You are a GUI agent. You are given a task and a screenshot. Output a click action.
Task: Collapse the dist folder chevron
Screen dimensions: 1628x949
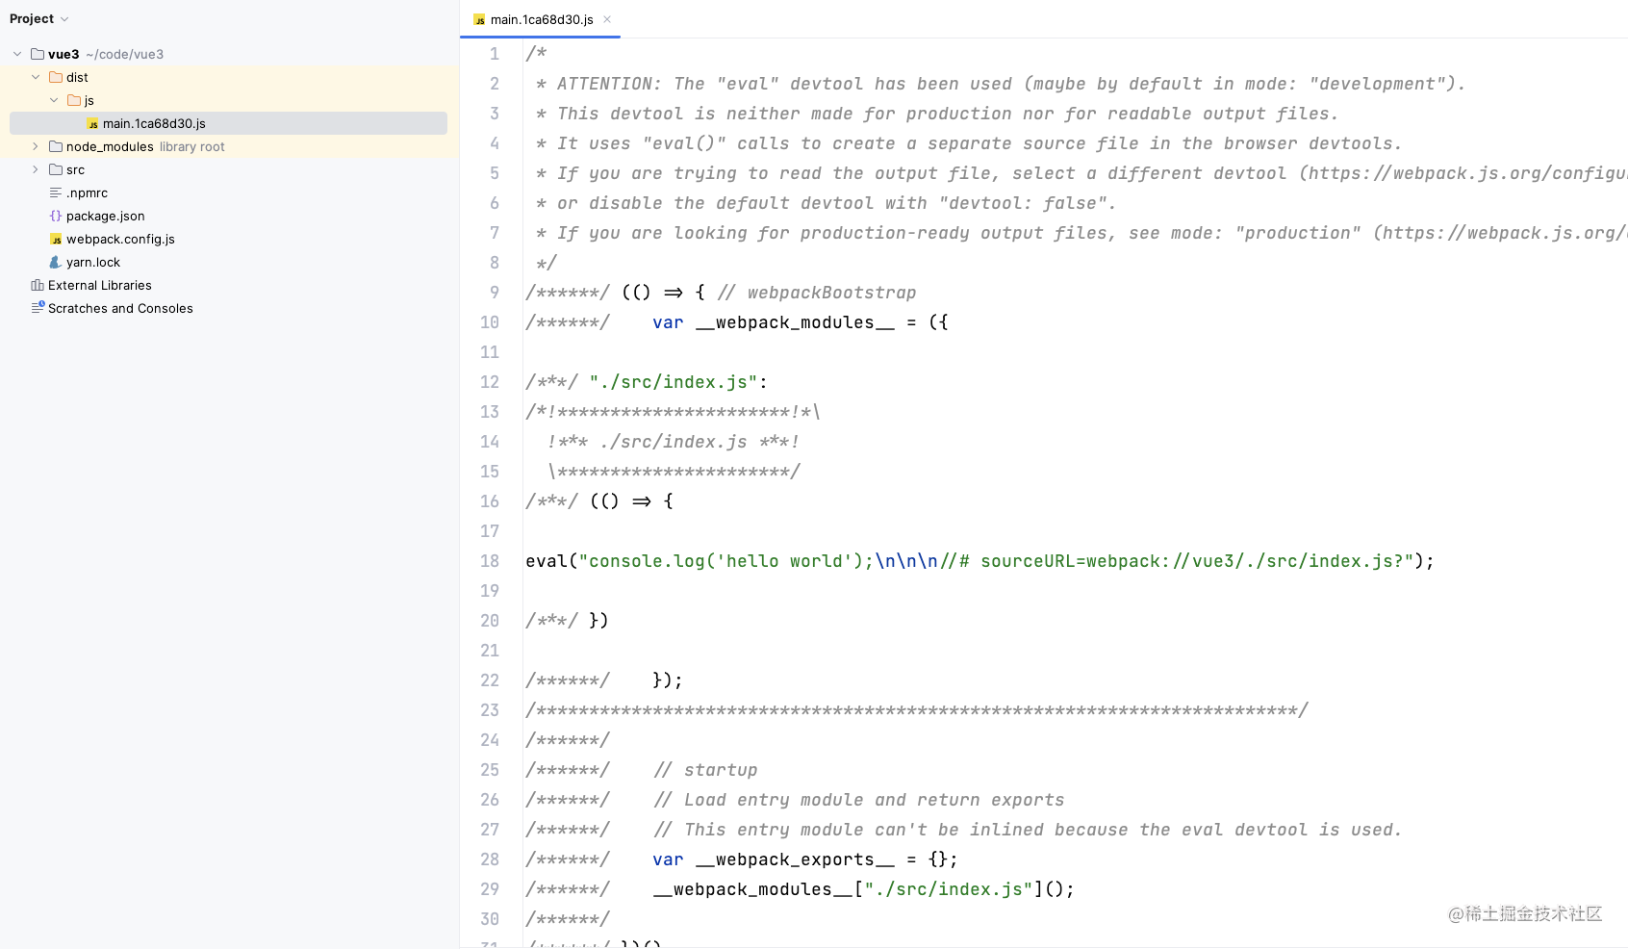(x=36, y=77)
